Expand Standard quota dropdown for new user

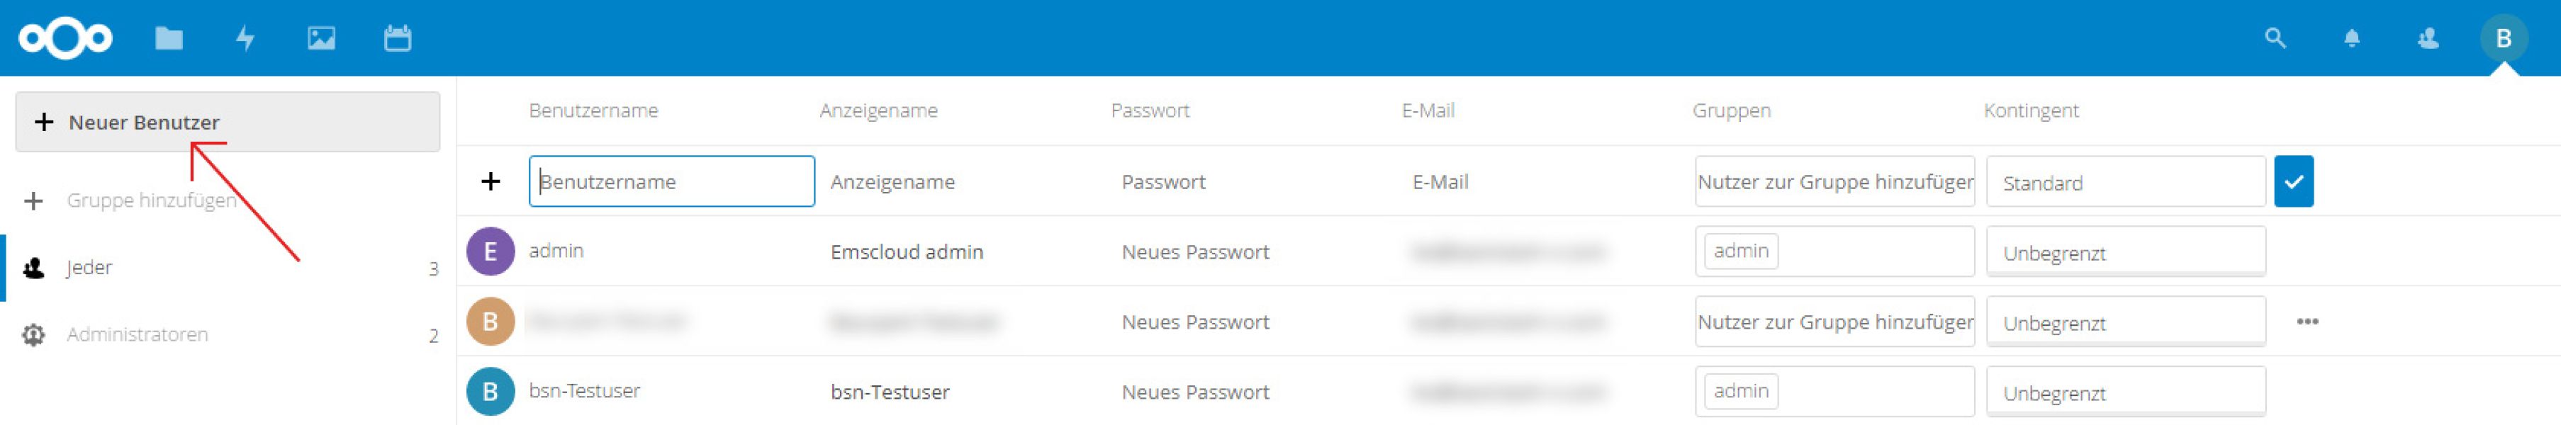click(x=2126, y=182)
